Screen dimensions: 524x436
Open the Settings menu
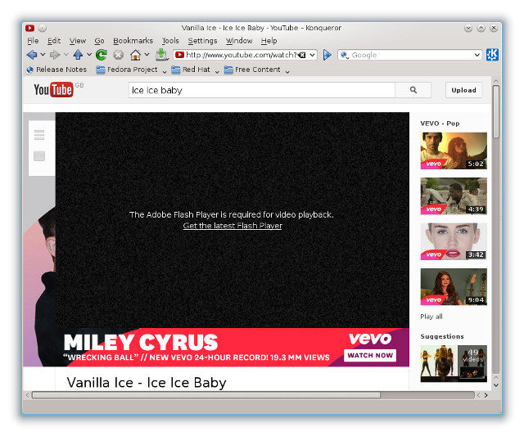202,41
